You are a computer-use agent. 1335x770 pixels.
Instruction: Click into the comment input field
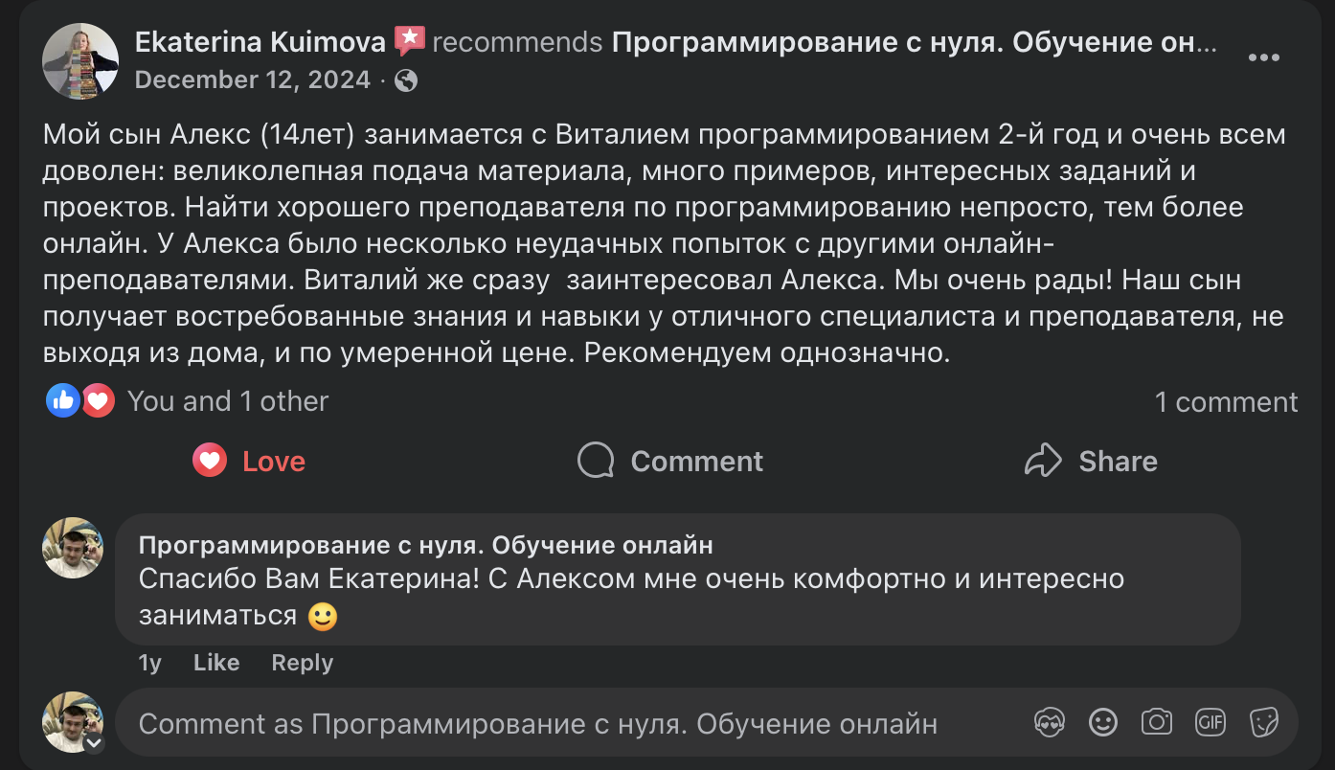point(536,724)
